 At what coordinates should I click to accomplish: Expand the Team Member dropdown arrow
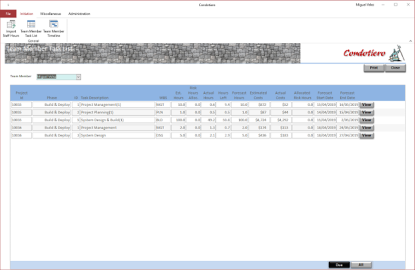point(78,77)
